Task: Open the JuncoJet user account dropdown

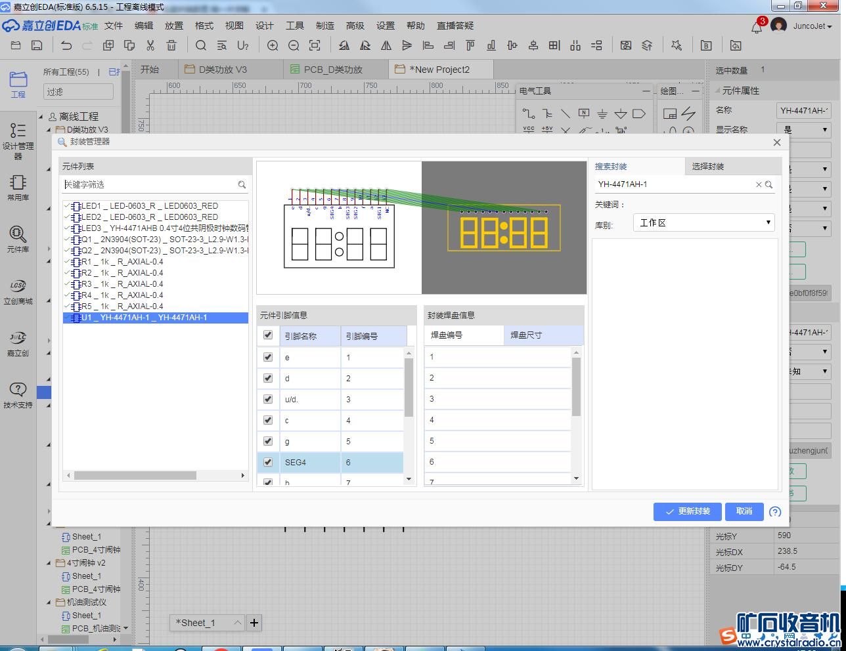Action: pyautogui.click(x=812, y=26)
